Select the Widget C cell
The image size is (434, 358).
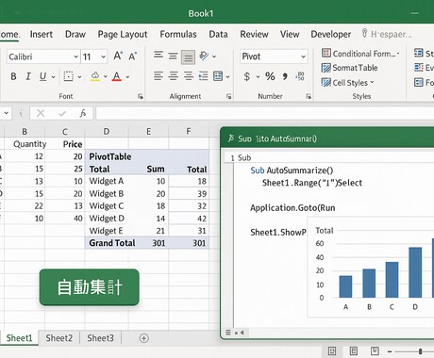[107, 206]
